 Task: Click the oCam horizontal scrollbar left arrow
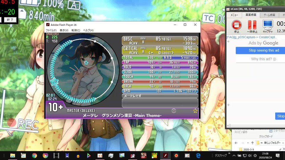[x=229, y=126]
